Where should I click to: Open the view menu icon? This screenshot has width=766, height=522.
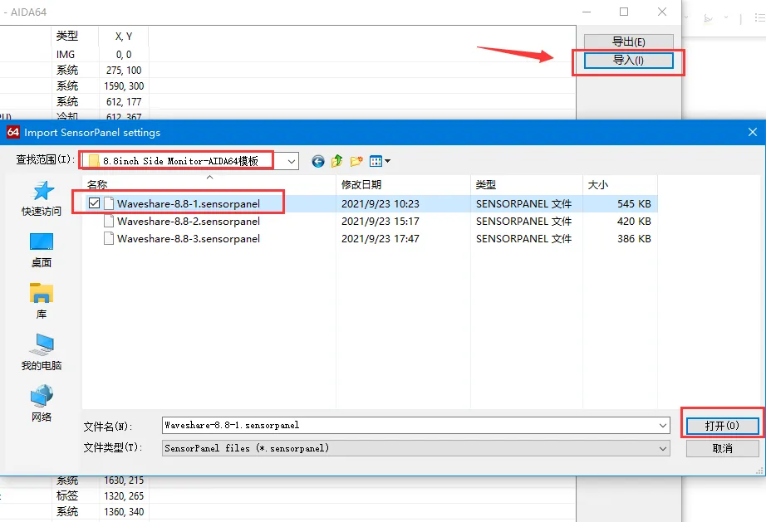pyautogui.click(x=380, y=161)
